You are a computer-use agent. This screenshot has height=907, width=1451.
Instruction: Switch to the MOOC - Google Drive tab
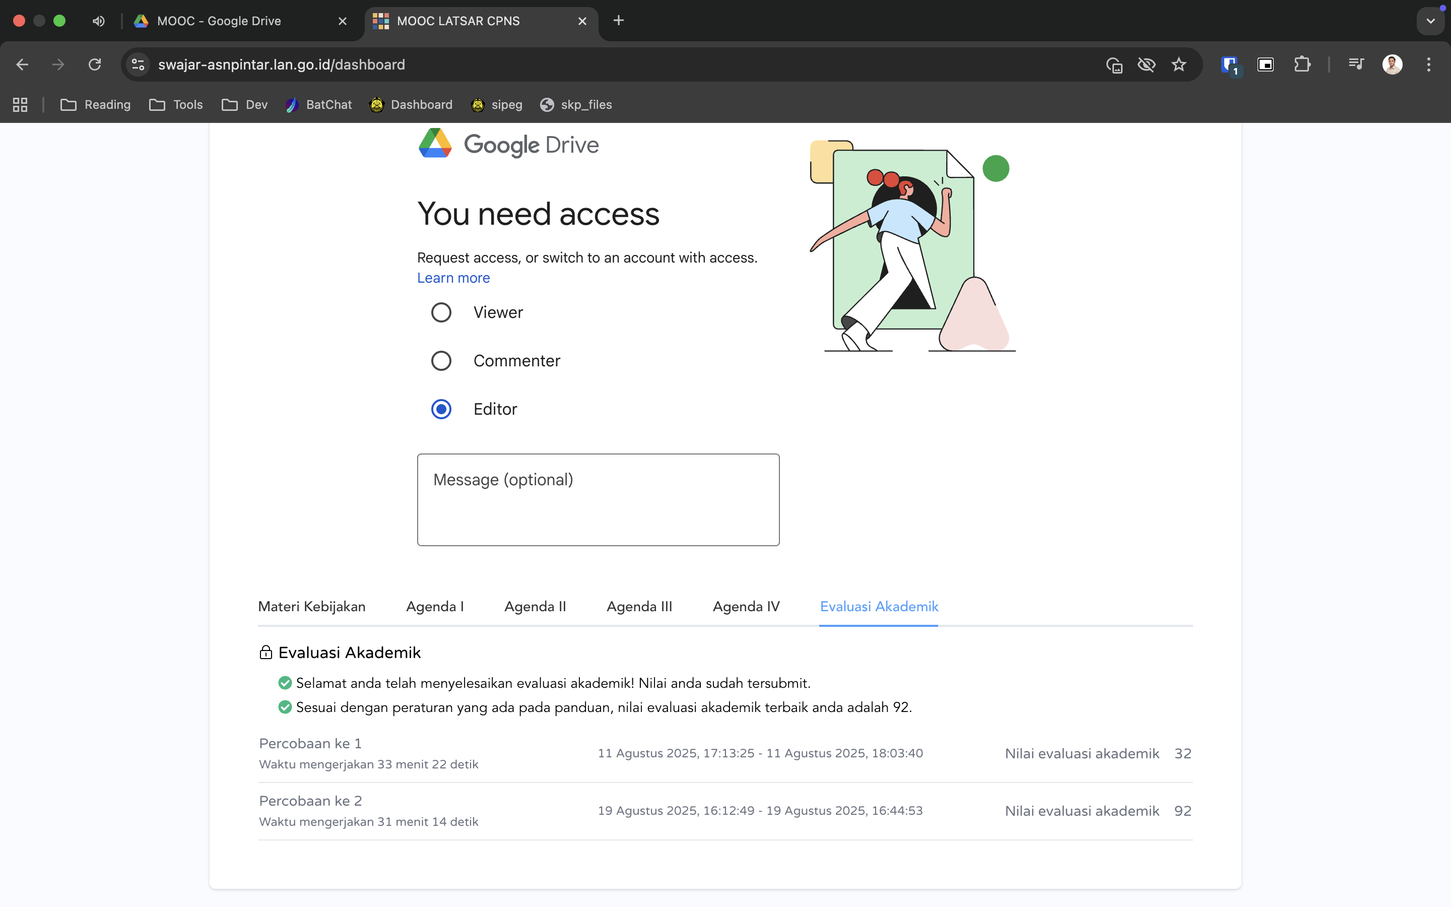click(x=219, y=21)
